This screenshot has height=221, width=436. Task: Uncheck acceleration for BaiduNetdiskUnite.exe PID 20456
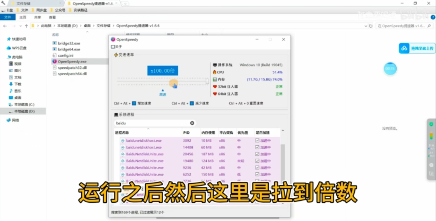257,154
